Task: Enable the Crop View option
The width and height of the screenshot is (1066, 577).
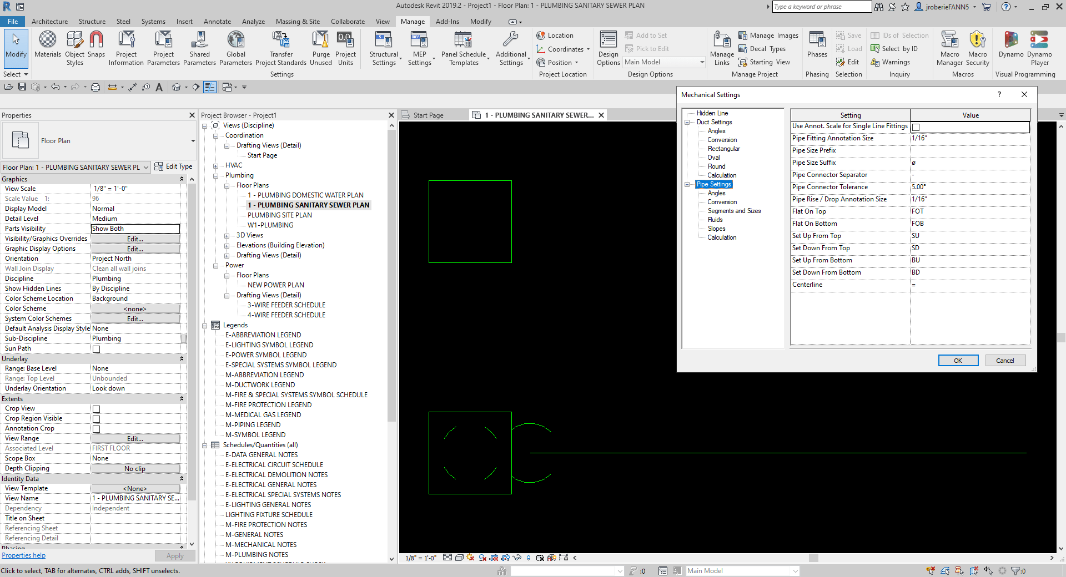Action: point(96,409)
